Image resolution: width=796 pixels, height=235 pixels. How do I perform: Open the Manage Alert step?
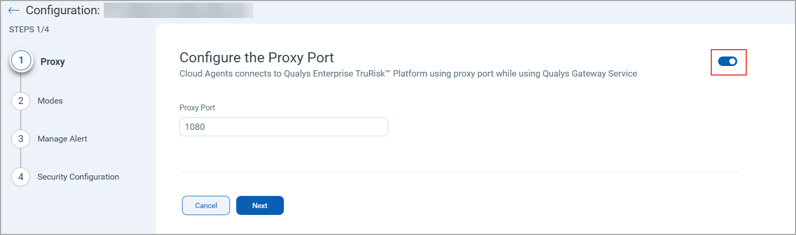pyautogui.click(x=62, y=139)
